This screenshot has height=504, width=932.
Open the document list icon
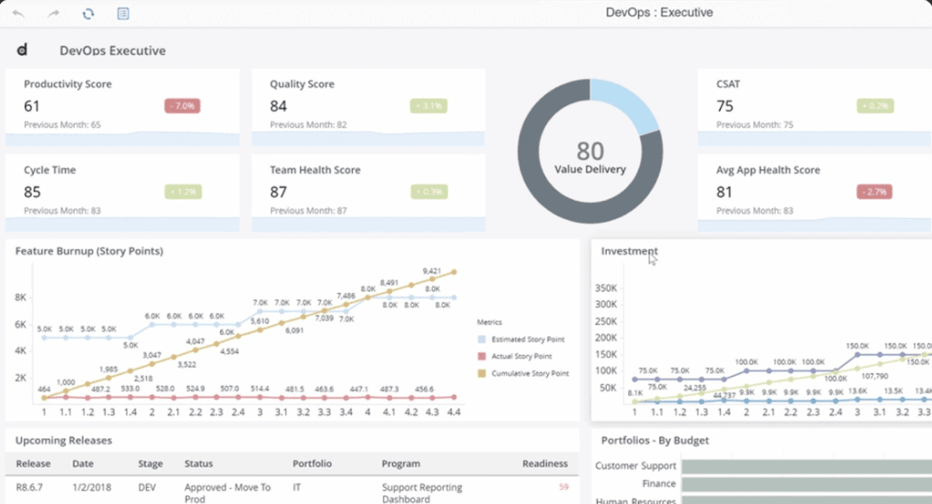[123, 13]
